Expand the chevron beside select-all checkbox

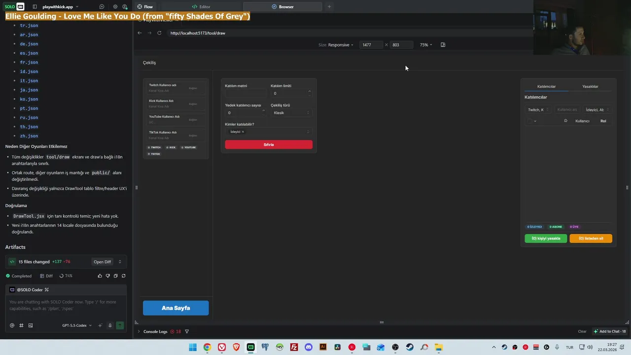pos(535,121)
